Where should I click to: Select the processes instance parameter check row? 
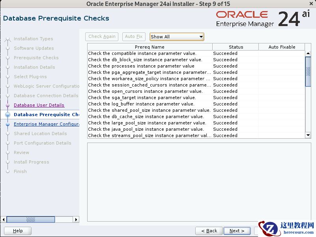196,66
